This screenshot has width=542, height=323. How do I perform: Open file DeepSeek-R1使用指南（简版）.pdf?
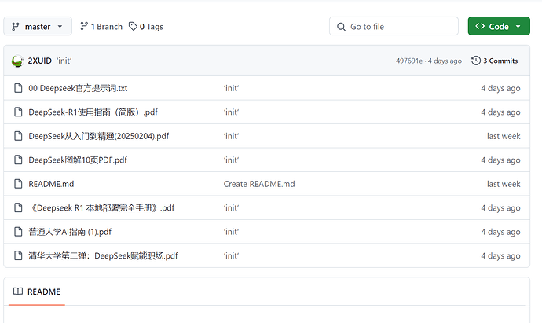93,112
